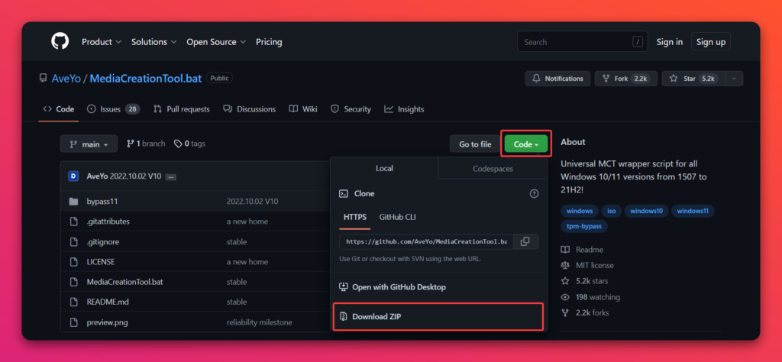Screen dimensions: 782x362
Task: Click the .gitattributes file icon
Action: 74,221
